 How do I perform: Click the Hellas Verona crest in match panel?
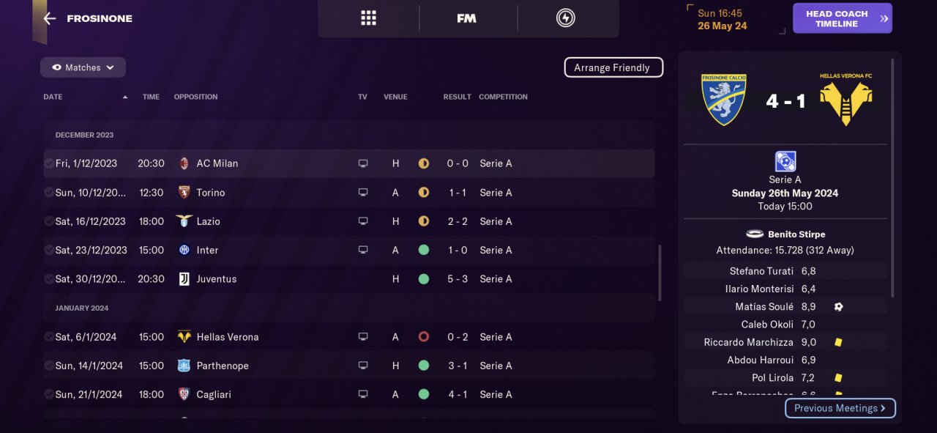[x=845, y=100]
